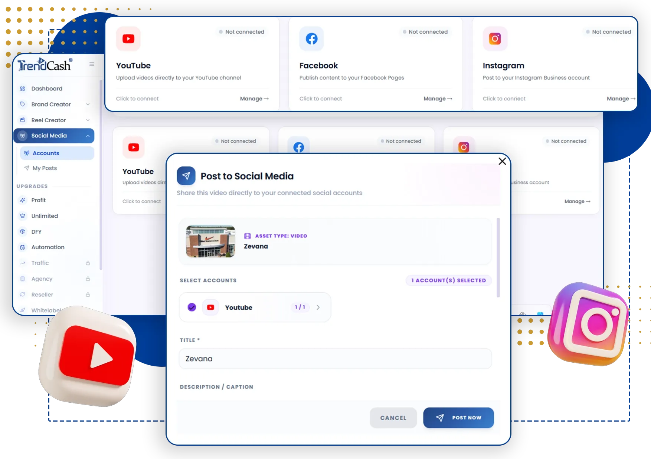651x459 pixels.
Task: Click the Brand Creator tag icon
Action: [23, 104]
